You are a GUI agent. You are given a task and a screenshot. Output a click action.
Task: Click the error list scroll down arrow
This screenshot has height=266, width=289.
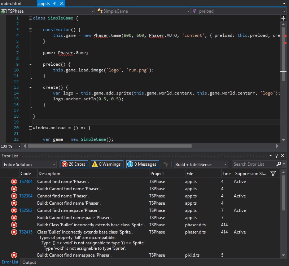click(x=284, y=255)
